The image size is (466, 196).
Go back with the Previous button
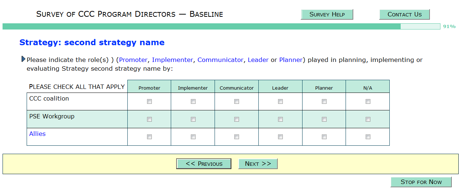coord(204,164)
